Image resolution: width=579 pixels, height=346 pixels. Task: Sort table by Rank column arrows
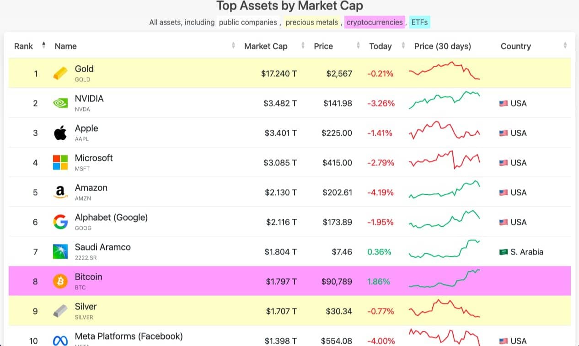pyautogui.click(x=43, y=45)
